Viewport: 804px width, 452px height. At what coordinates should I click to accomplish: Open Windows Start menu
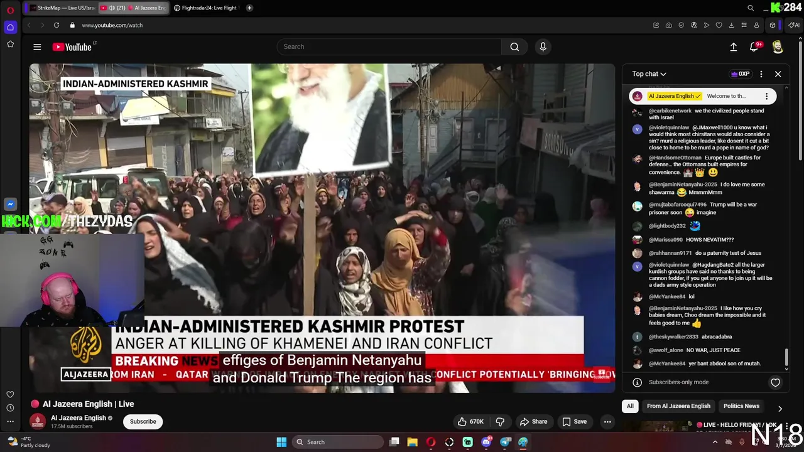tap(281, 442)
